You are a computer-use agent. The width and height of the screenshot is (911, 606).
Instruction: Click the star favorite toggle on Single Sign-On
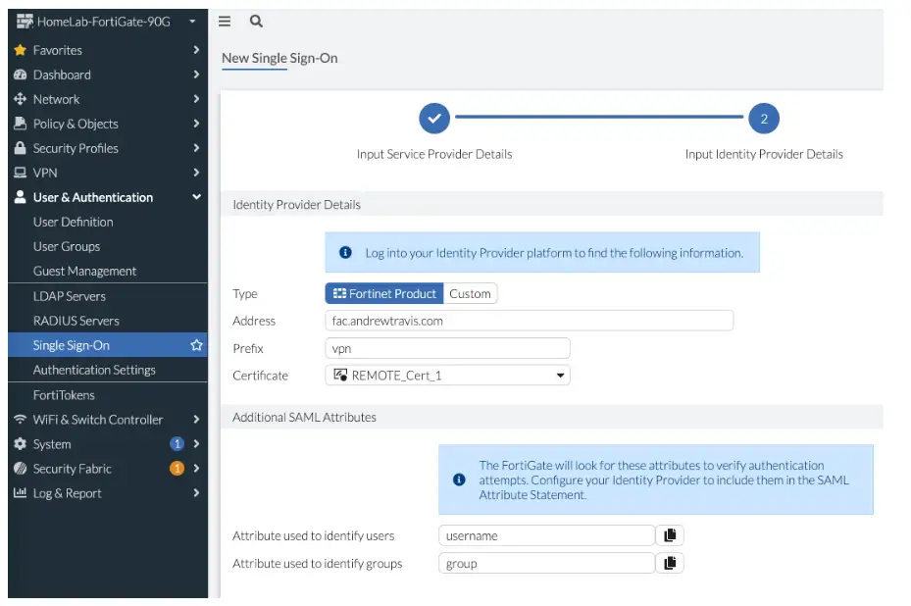[195, 345]
